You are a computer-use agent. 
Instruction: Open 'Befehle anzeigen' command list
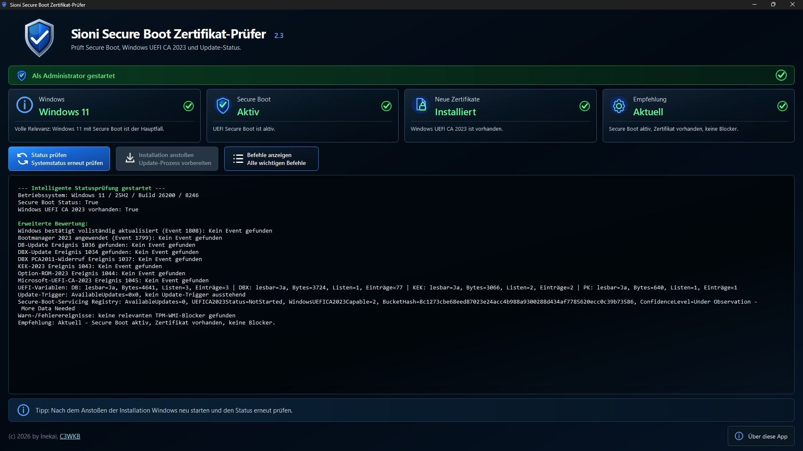point(271,159)
